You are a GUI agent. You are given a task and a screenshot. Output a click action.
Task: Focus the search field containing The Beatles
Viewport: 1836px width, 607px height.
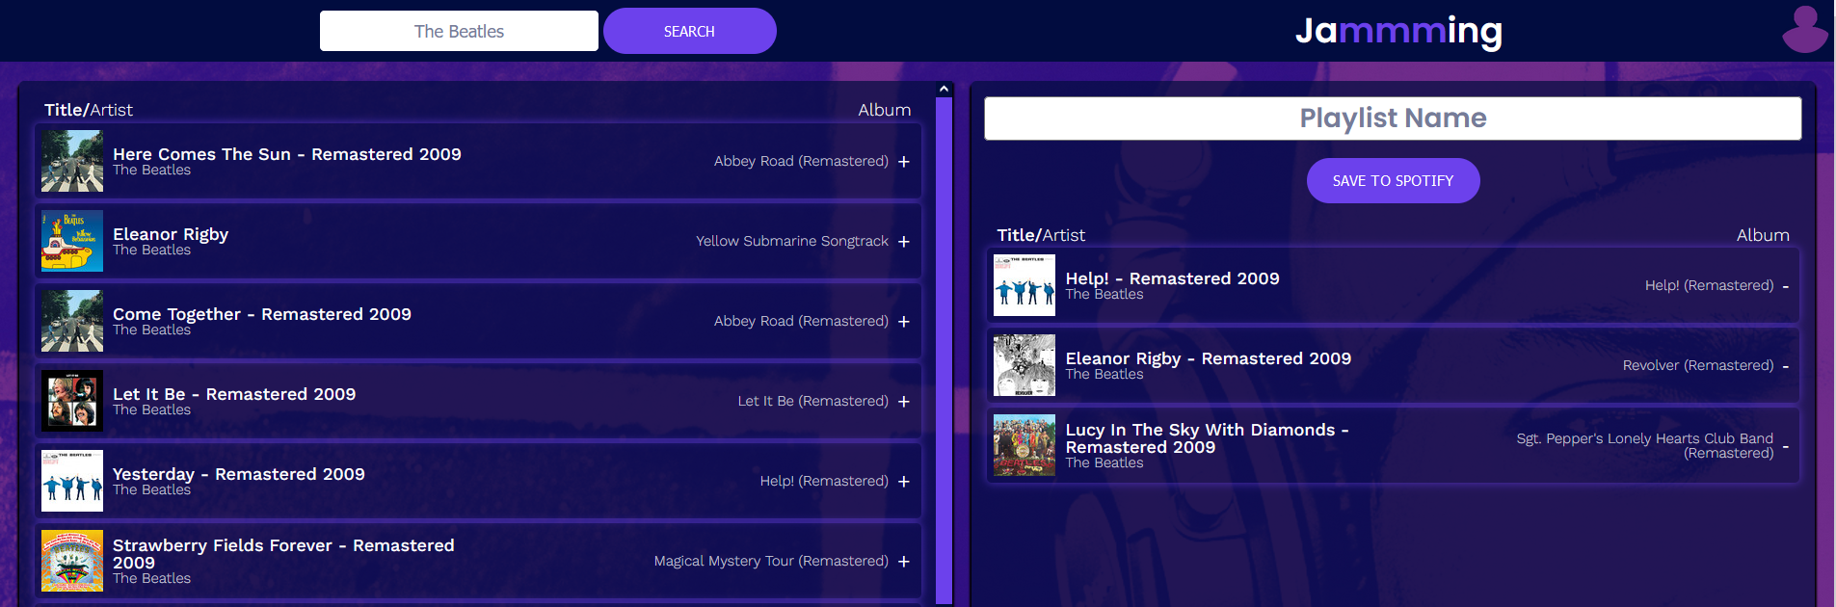tap(459, 31)
